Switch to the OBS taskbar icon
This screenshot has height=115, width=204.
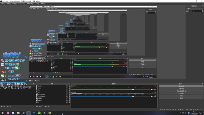click(29, 113)
